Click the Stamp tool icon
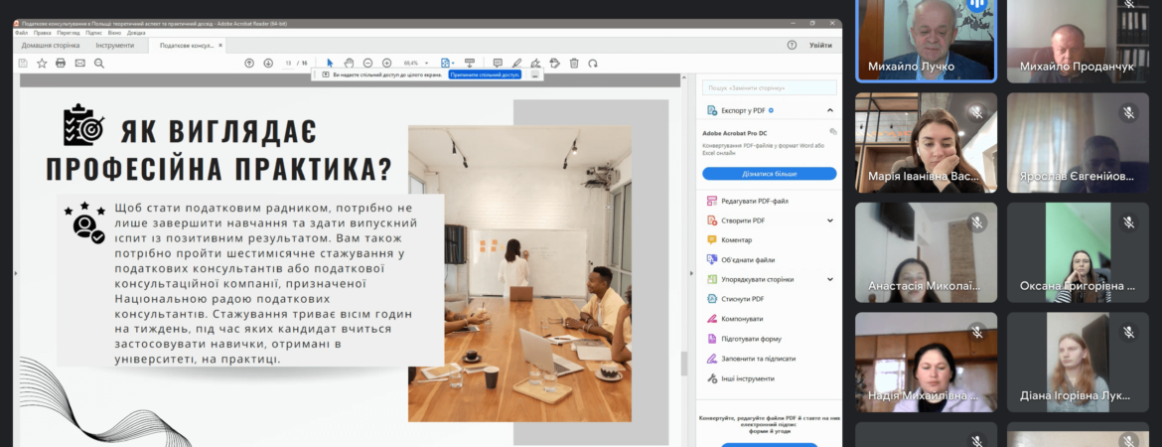 tap(554, 64)
